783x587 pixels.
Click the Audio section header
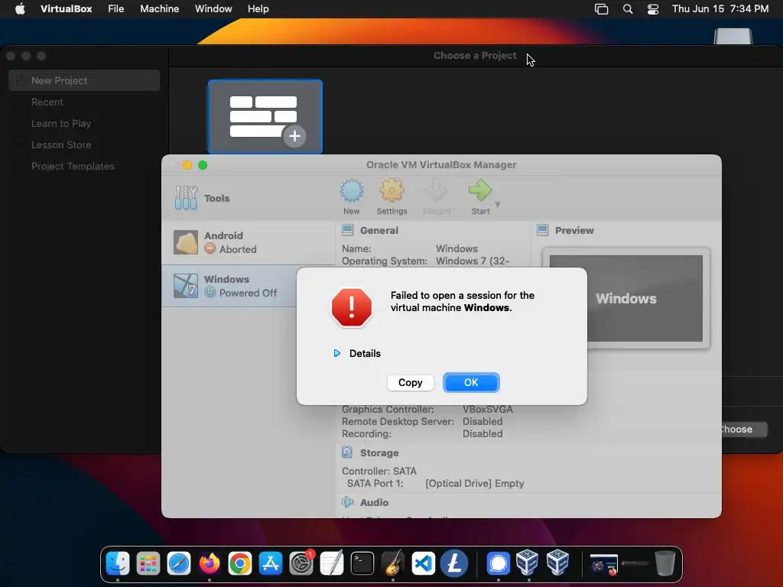click(x=374, y=503)
